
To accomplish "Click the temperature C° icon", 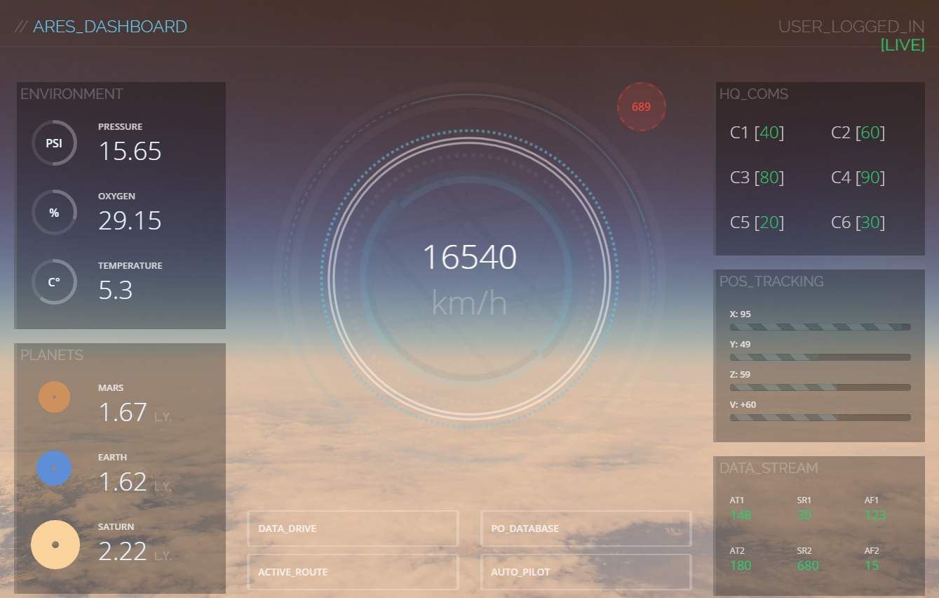I will click(54, 281).
